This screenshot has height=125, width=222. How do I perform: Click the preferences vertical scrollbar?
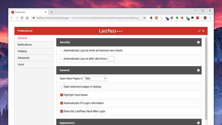(206, 79)
